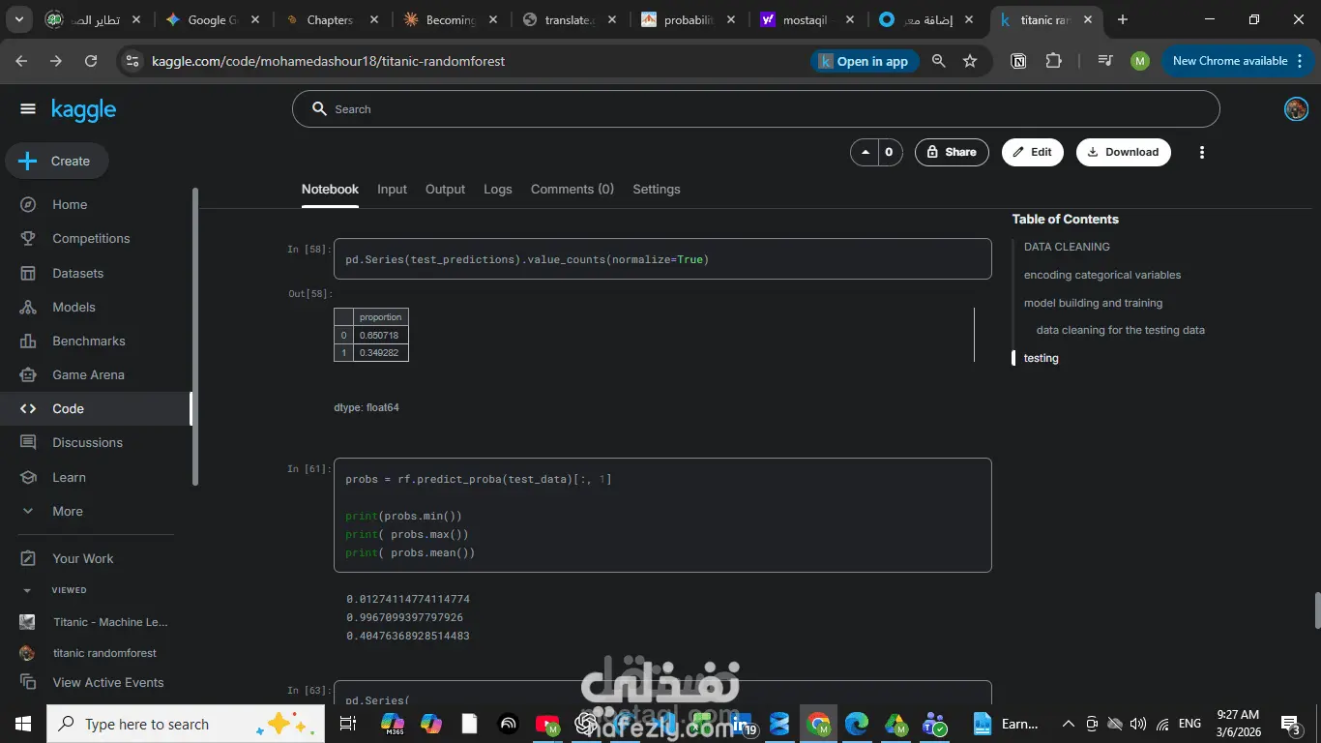Expand the tab search dropdown arrow
The height and width of the screenshot is (743, 1321).
21,19
